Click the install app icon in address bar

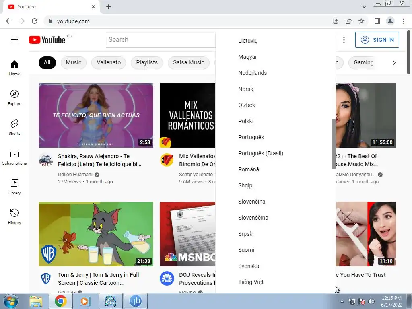click(x=336, y=21)
